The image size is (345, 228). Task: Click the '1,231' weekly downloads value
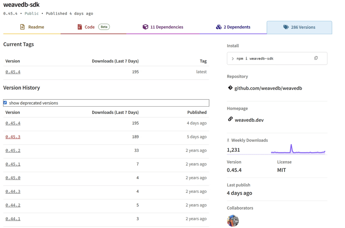[233, 150]
